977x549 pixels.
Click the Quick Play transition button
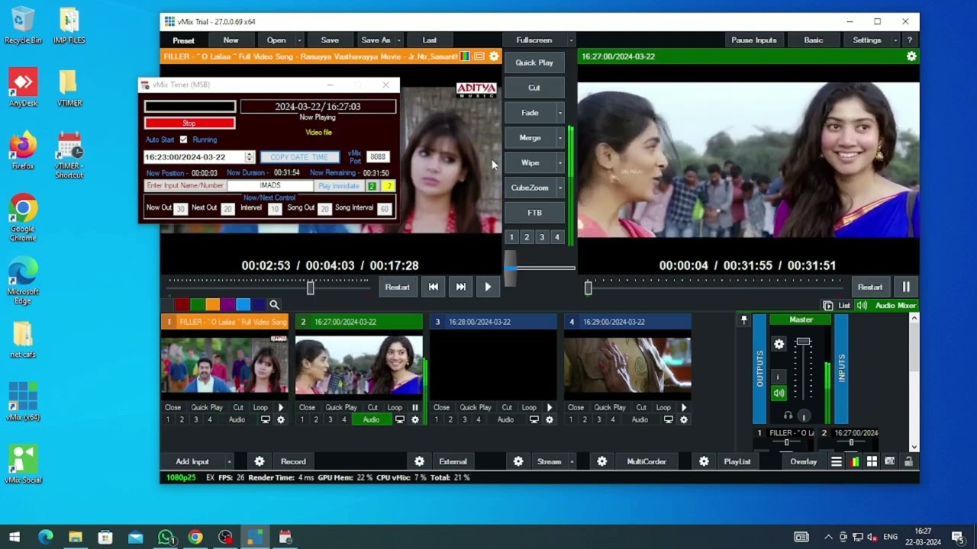click(x=534, y=63)
